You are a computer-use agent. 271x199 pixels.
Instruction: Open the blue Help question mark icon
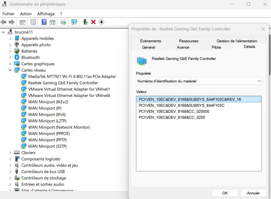tap(44, 22)
